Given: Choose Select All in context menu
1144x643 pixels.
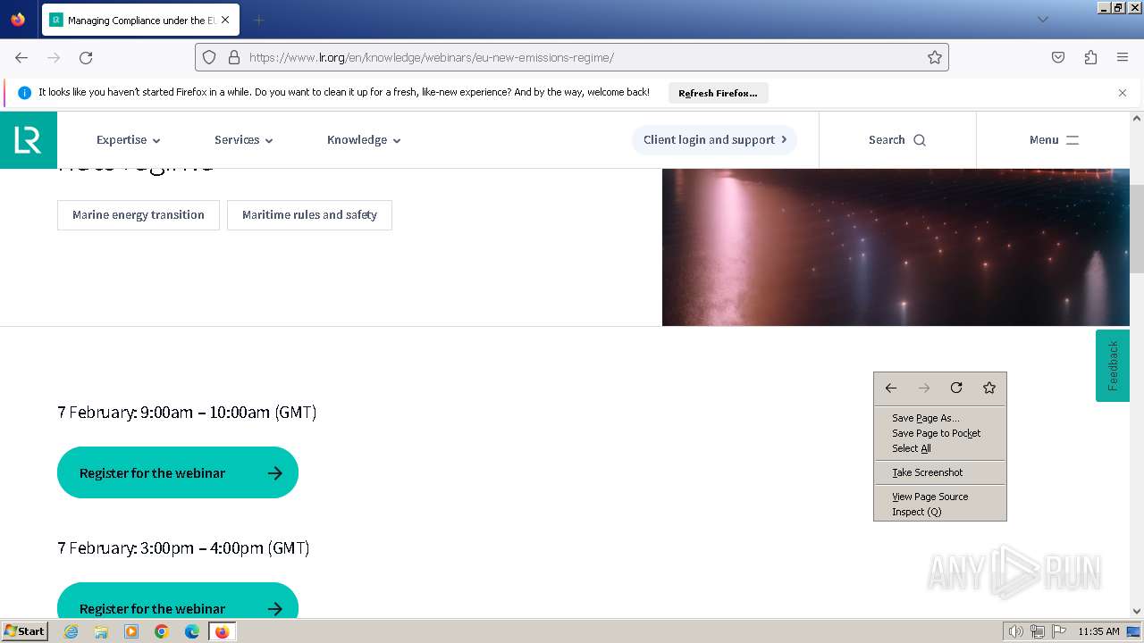Looking at the screenshot, I should pyautogui.click(x=940, y=448).
